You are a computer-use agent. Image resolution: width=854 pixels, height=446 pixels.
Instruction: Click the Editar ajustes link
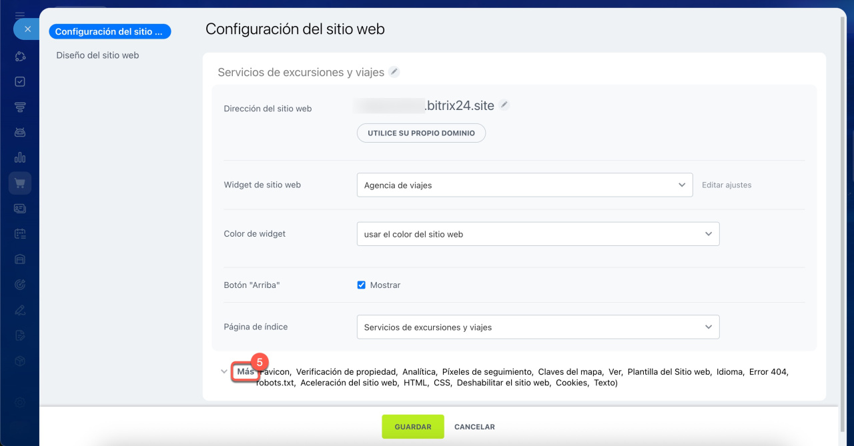pyautogui.click(x=727, y=185)
